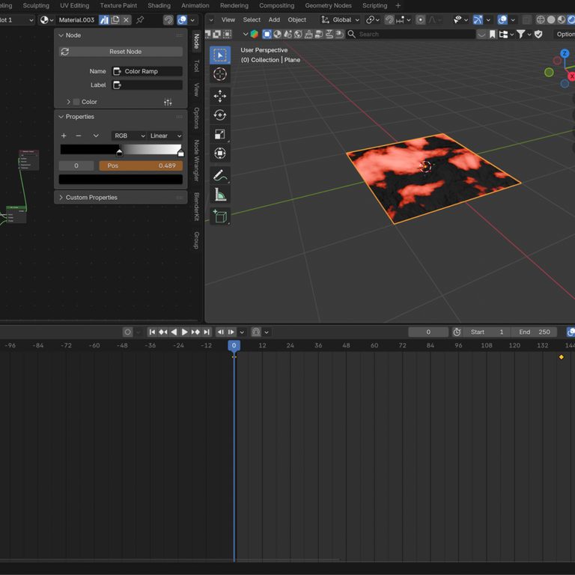Click the minus icon to remove color stop
This screenshot has height=575, width=575.
79,136
